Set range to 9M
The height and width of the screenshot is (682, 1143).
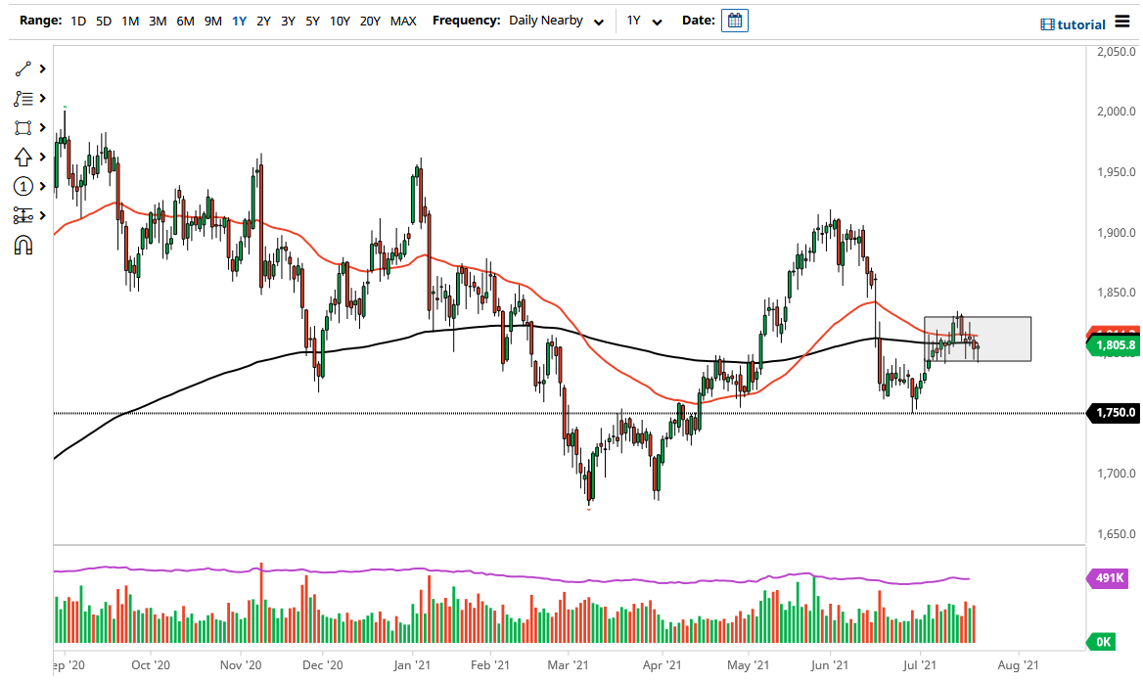tap(213, 22)
